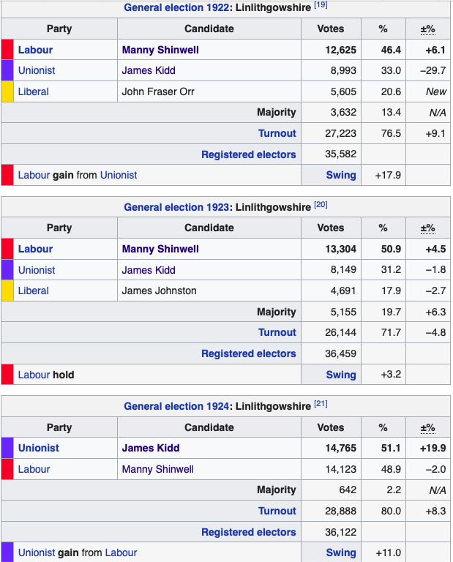
Task: Click the purple Unionist swatch in 1924 winner row
Action: (7, 448)
